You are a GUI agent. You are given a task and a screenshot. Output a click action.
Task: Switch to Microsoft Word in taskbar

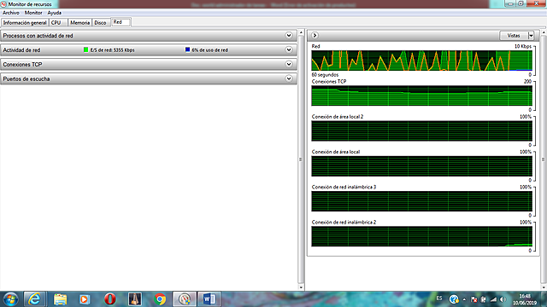[x=209, y=299]
